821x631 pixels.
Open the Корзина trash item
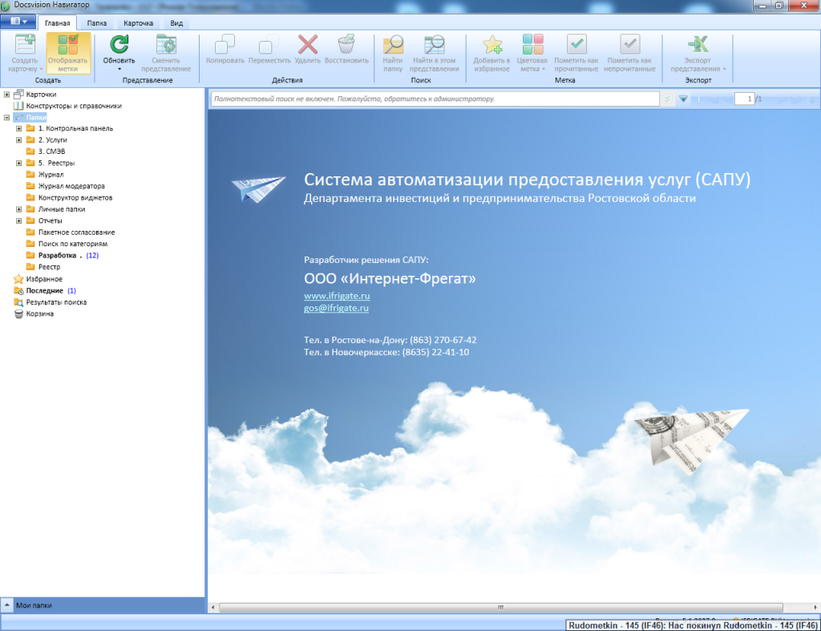[x=40, y=313]
